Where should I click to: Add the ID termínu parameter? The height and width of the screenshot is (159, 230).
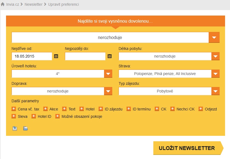(x=129, y=109)
